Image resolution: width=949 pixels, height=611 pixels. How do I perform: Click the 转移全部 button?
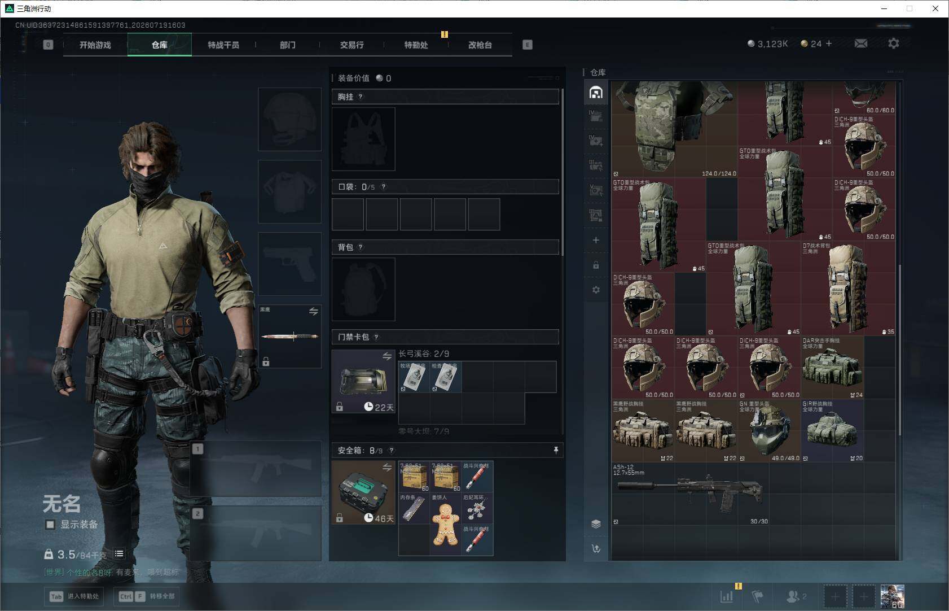point(147,596)
